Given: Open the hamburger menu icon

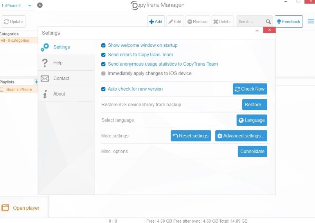Looking at the screenshot, I should coord(311,21).
